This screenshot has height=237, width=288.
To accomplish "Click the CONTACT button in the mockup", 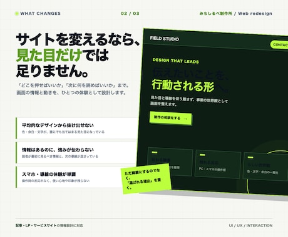I will pyautogui.click(x=280, y=44).
